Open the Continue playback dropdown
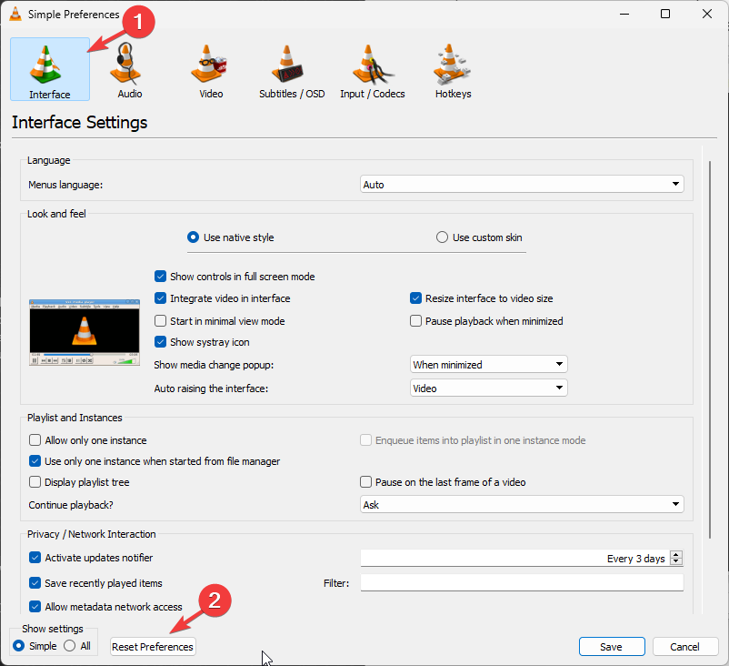This screenshot has height=666, width=729. 522,504
